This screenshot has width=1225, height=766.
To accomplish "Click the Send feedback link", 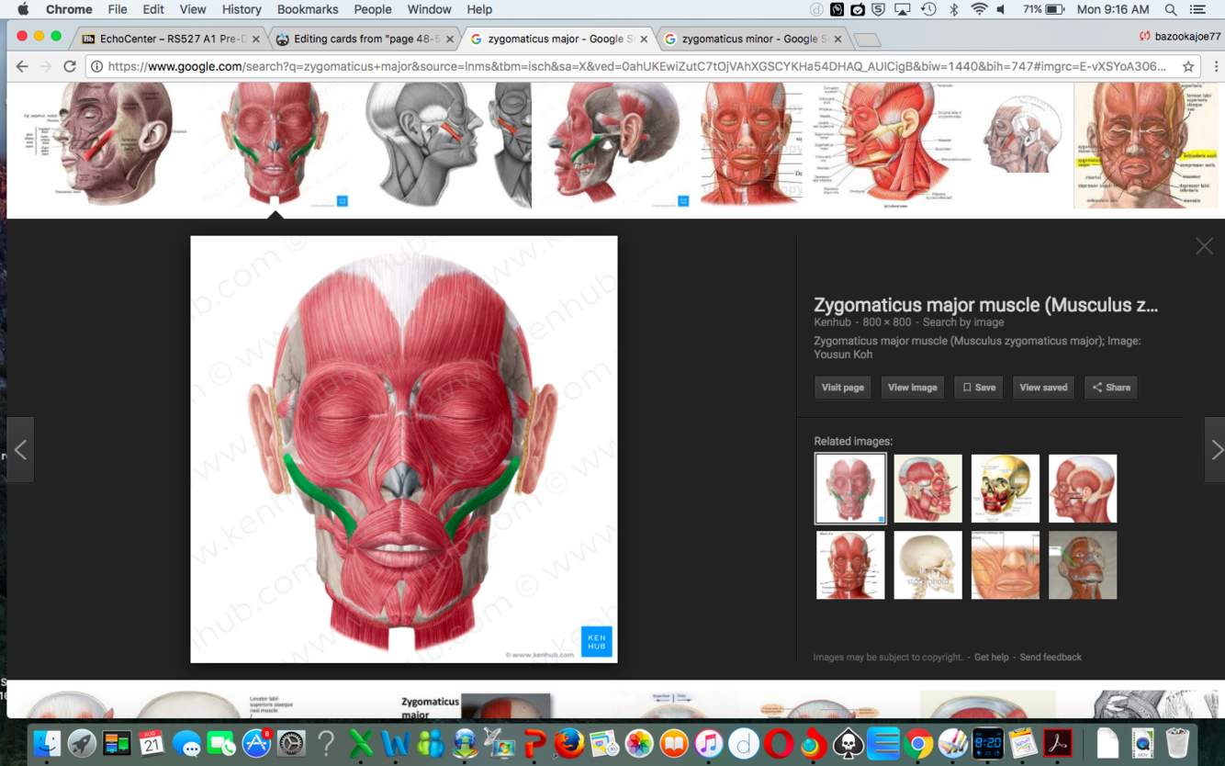I will pyautogui.click(x=1051, y=658).
